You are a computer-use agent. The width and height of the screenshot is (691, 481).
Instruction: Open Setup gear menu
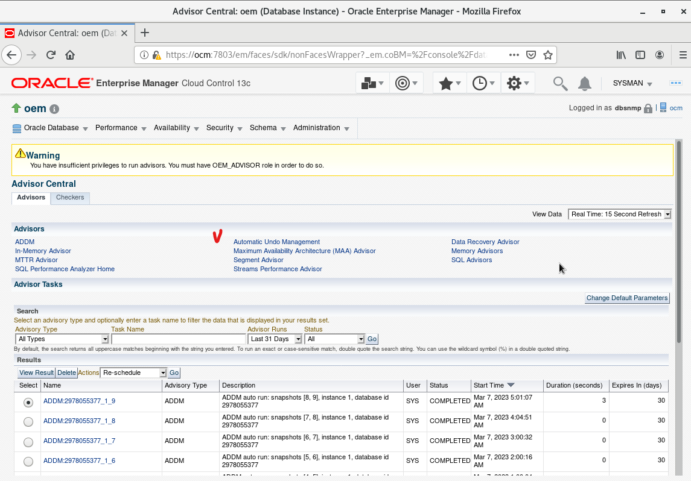pos(518,83)
